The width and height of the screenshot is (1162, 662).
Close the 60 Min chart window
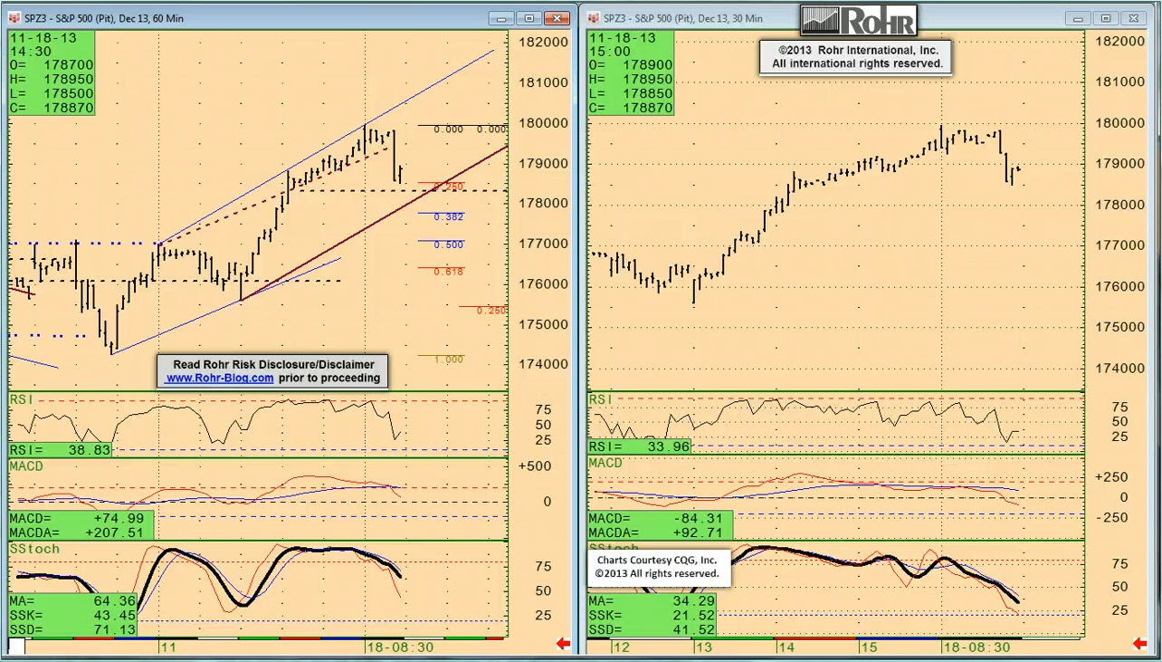pos(558,18)
